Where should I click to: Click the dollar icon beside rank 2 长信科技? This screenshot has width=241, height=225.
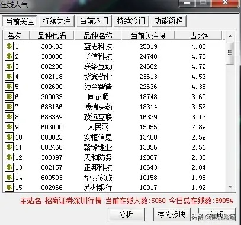(9, 56)
